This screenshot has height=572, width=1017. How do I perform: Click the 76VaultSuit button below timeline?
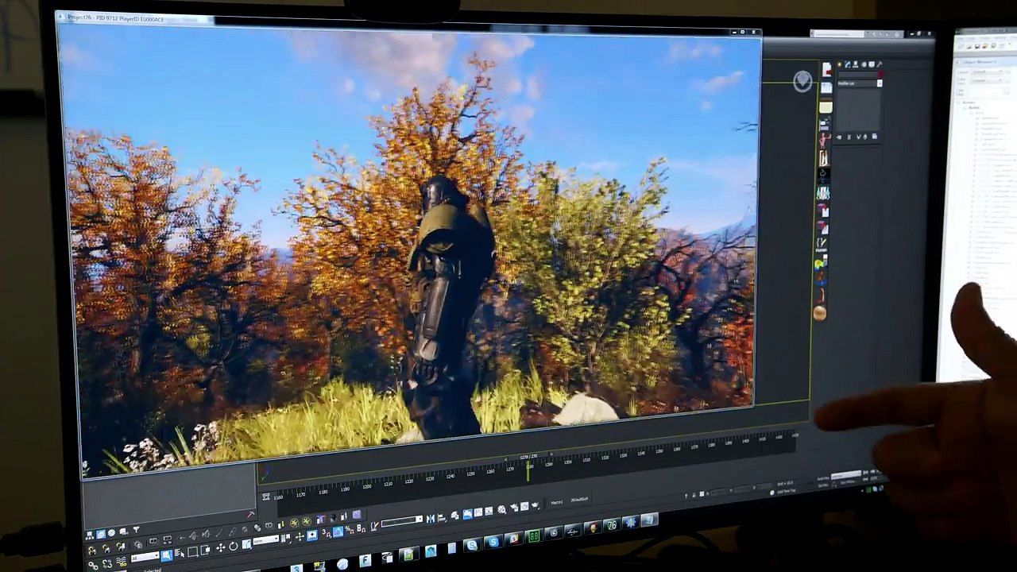coord(579,500)
